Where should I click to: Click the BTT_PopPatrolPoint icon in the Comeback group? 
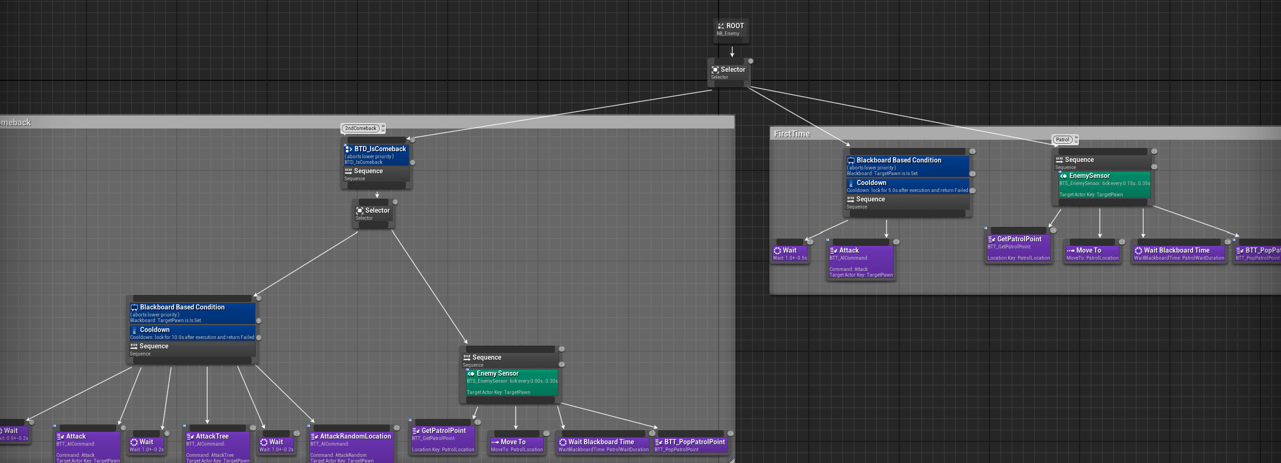(658, 442)
